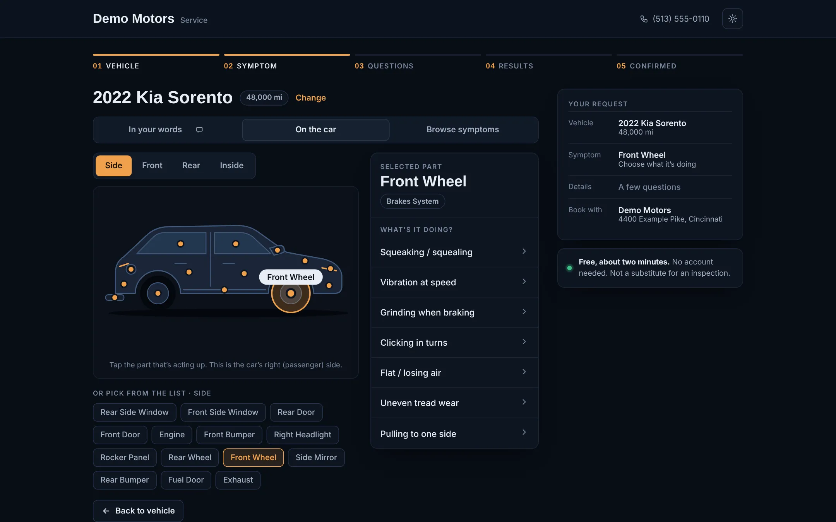Open the Uneven tread wear chevron

click(x=524, y=402)
